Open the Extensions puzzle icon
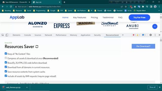Viewport: 162px width, 91px height. pyautogui.click(x=143, y=7)
